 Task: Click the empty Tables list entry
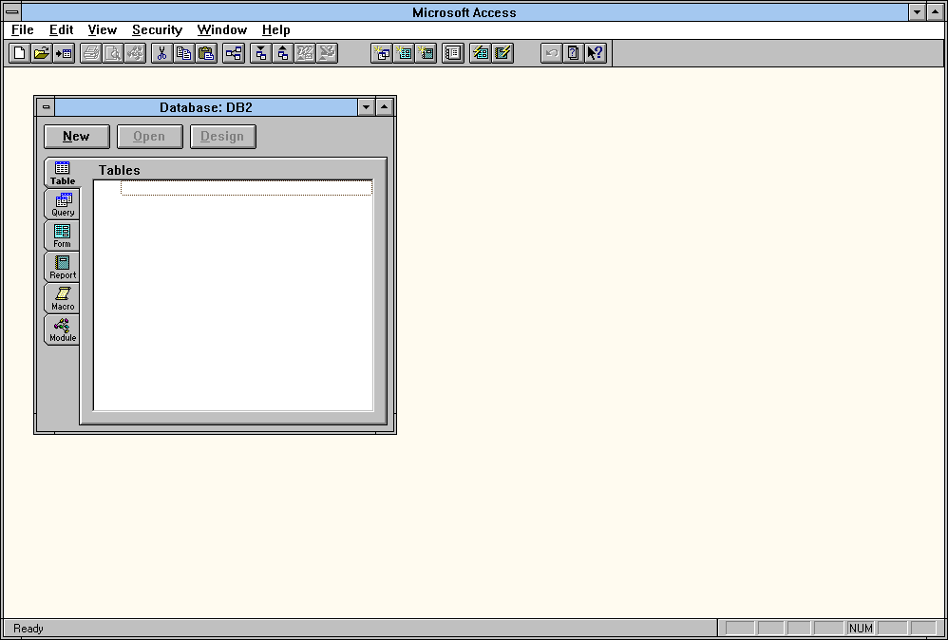point(246,188)
